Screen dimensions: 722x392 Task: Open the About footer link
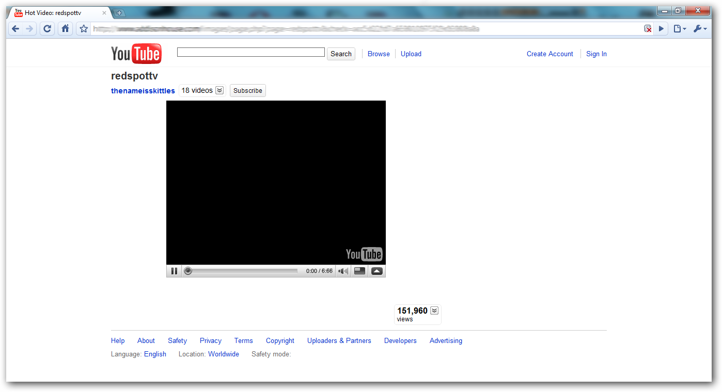[x=146, y=340]
